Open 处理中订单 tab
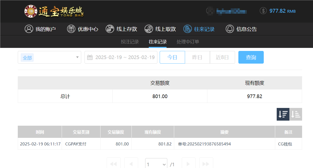 click(x=188, y=42)
